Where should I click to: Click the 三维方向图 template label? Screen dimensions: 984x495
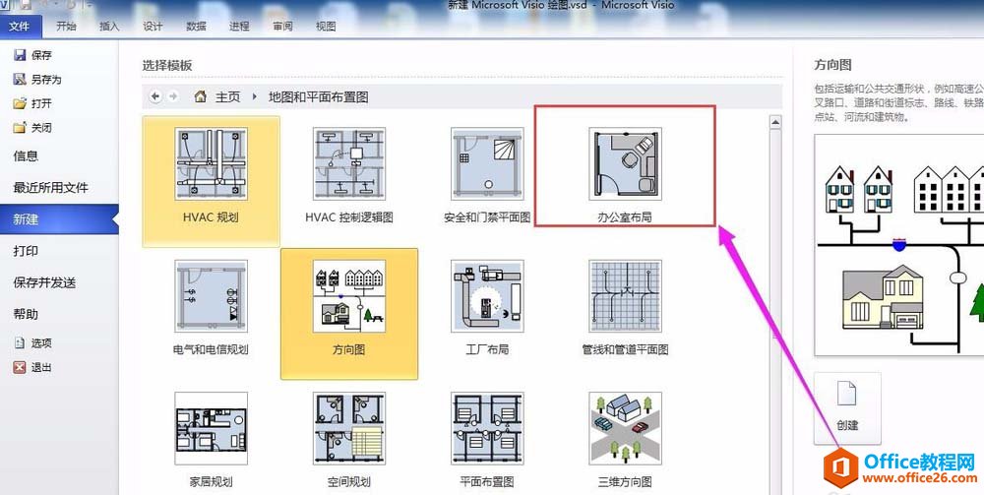click(625, 482)
